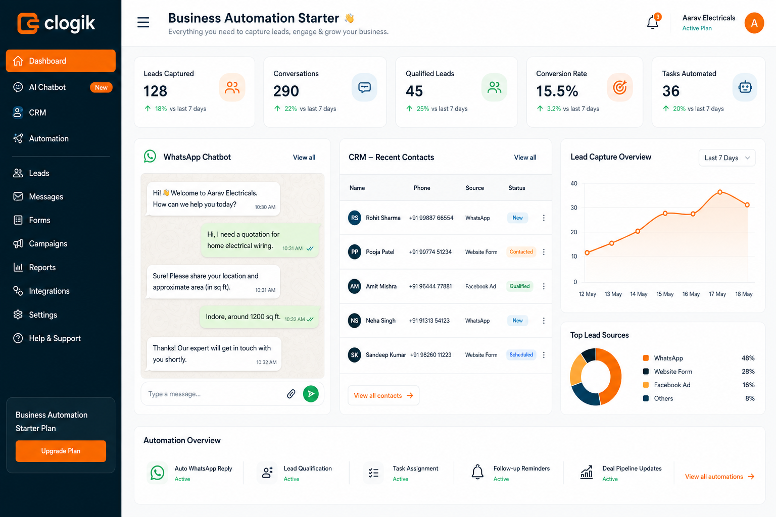This screenshot has width=776, height=517.
Task: Click the Active Plan label
Action: pos(697,28)
